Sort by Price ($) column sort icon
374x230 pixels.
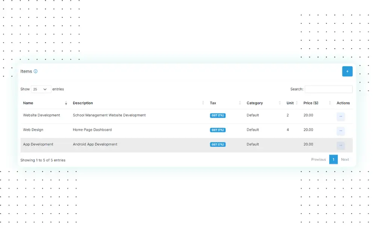(x=330, y=103)
